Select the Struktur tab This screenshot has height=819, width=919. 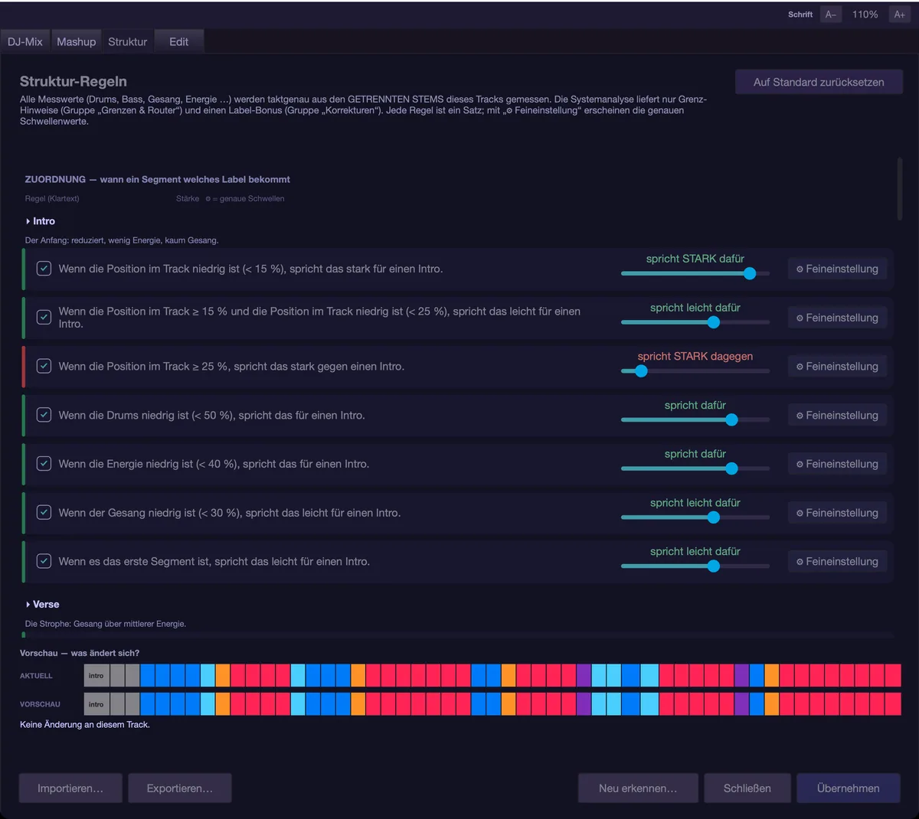(x=127, y=42)
